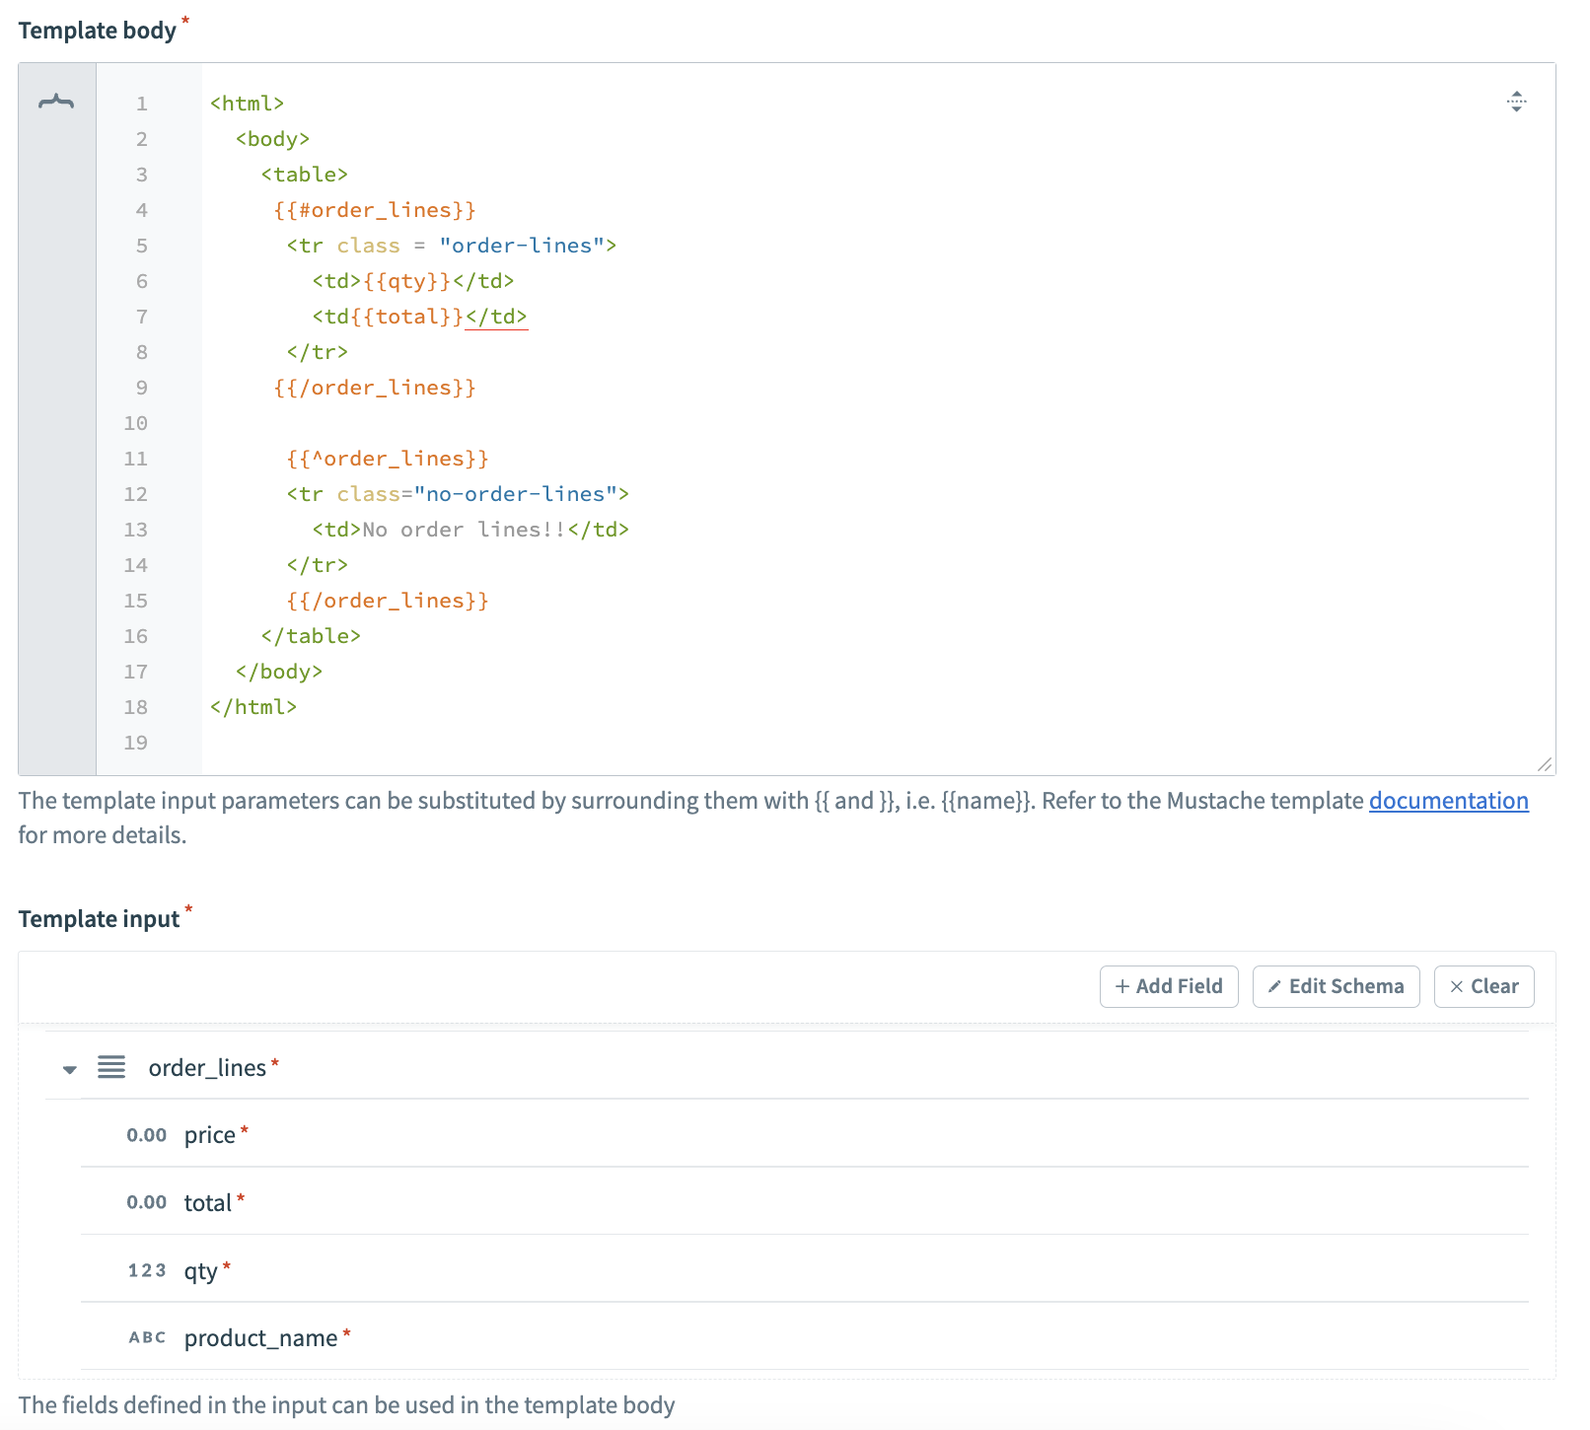1590x1430 pixels.
Task: Select the 0.00 number type icon beside total
Action: (146, 1201)
